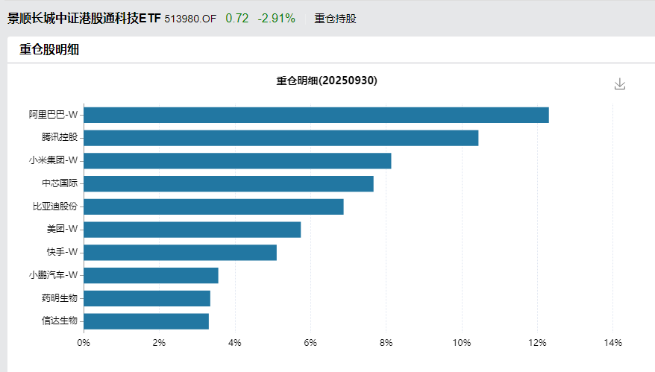655x372 pixels.
Task: Click the 2% x-axis tick label
Action: (x=159, y=343)
